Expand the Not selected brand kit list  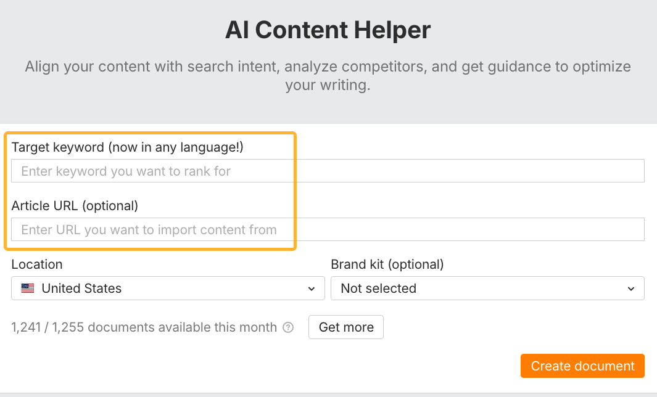487,288
